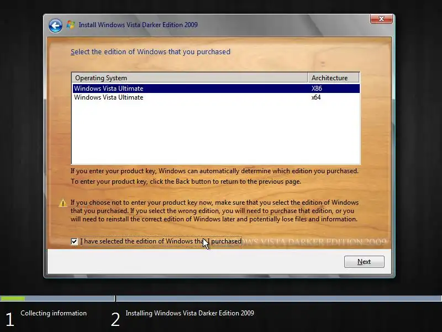
Task: Click 'To enter your product key' sentence
Action: pyautogui.click(x=186, y=181)
